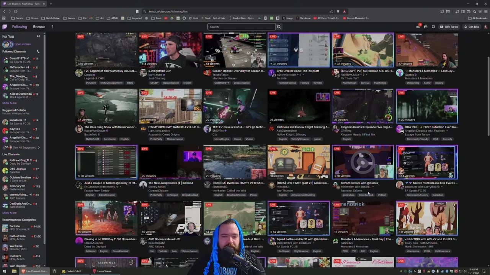Click the Gift Turbo button
The image size is (490, 275).
(x=449, y=27)
